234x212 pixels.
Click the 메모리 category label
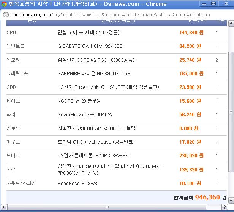coord(13,60)
